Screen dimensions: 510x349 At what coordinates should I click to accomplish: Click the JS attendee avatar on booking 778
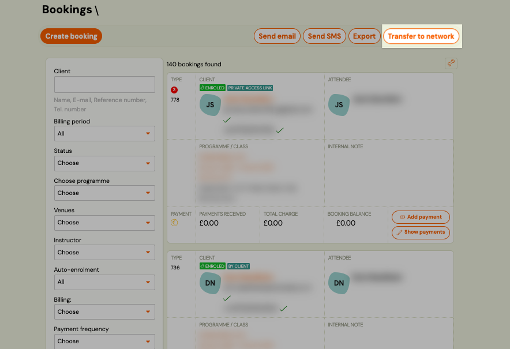click(x=339, y=105)
